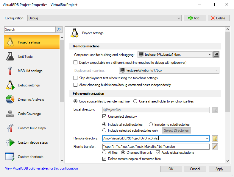Screen dimensions: 234x177
Task: Switch to the MSBuild settings page
Action: click(30, 71)
